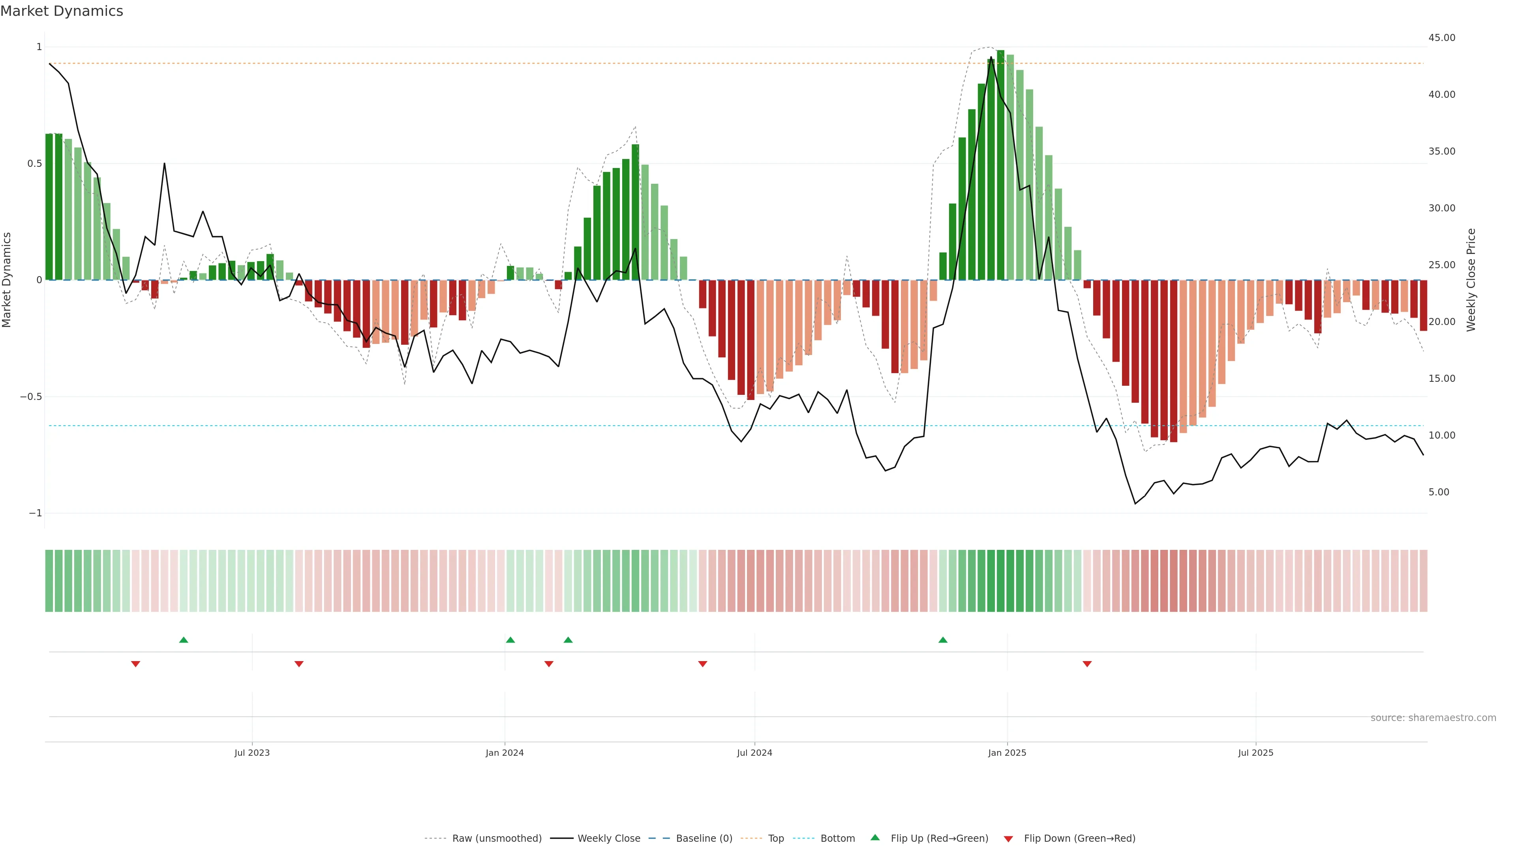Click the first red Flip Down triangle marker
The height and width of the screenshot is (852, 1516).
[135, 664]
